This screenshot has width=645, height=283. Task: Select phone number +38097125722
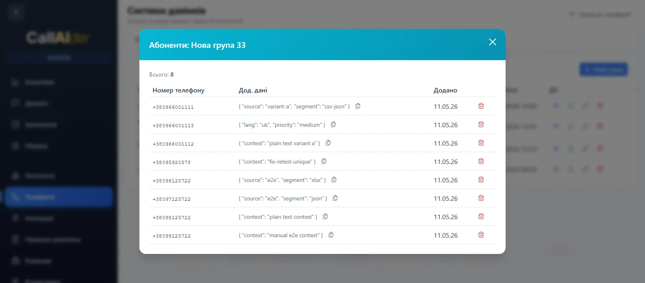tap(171, 199)
